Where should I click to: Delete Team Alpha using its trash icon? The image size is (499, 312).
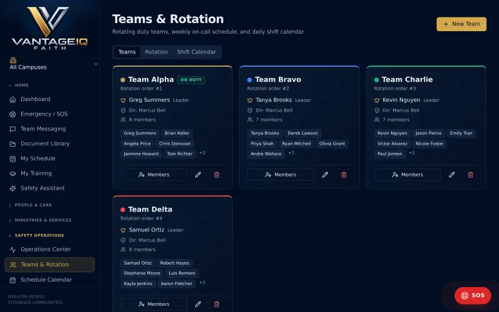point(216,175)
